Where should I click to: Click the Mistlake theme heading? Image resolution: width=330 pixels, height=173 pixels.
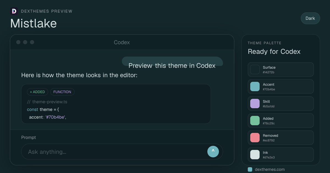(x=34, y=23)
